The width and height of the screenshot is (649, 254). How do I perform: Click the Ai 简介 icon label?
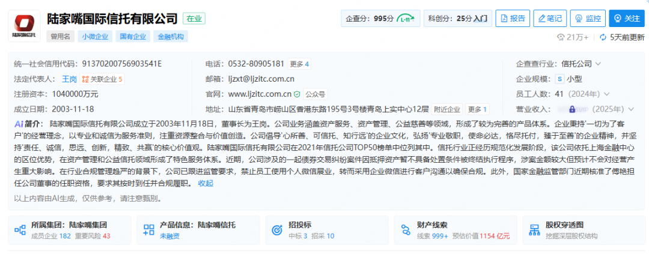tap(28, 123)
